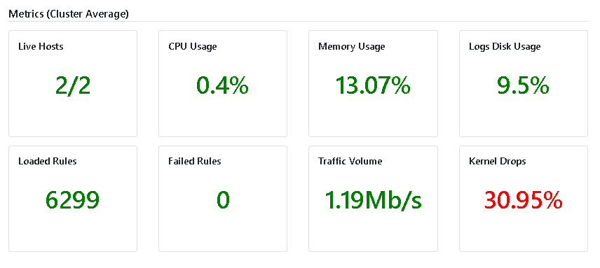Image resolution: width=600 pixels, height=268 pixels.
Task: Click empty area of Failed Rules card
Action: click(x=223, y=233)
